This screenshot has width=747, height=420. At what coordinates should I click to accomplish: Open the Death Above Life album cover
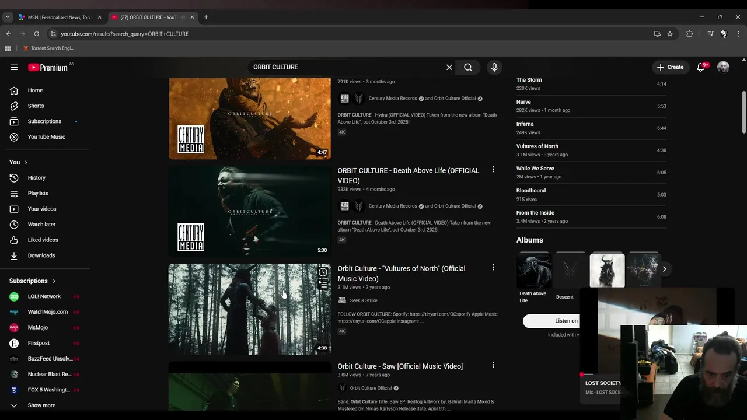point(534,270)
